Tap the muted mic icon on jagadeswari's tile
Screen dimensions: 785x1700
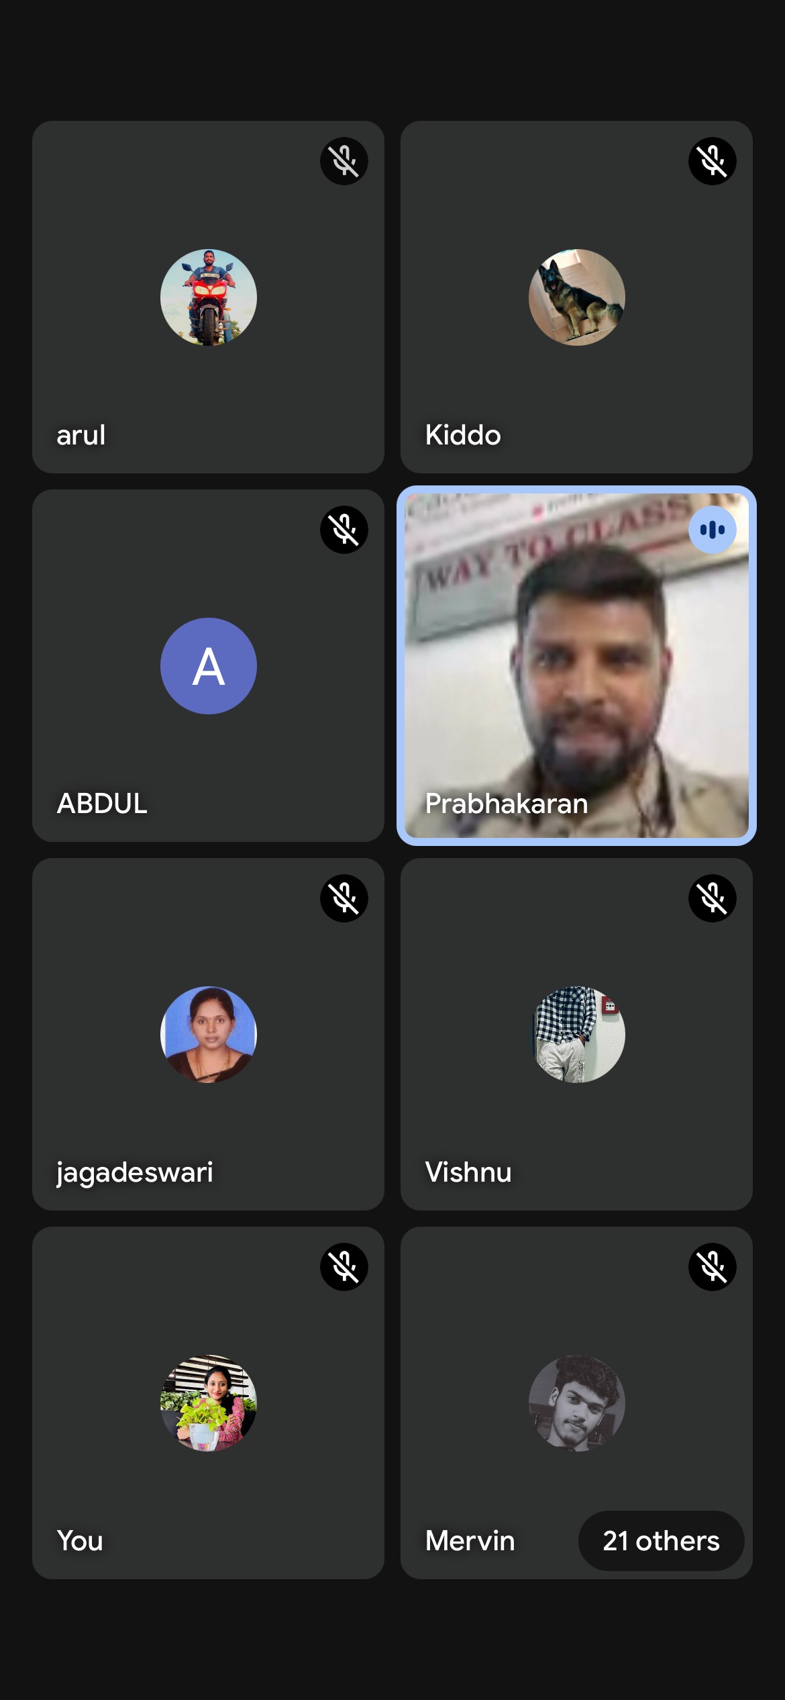click(x=344, y=898)
